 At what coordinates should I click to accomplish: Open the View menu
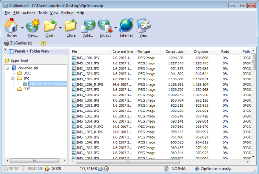54,13
